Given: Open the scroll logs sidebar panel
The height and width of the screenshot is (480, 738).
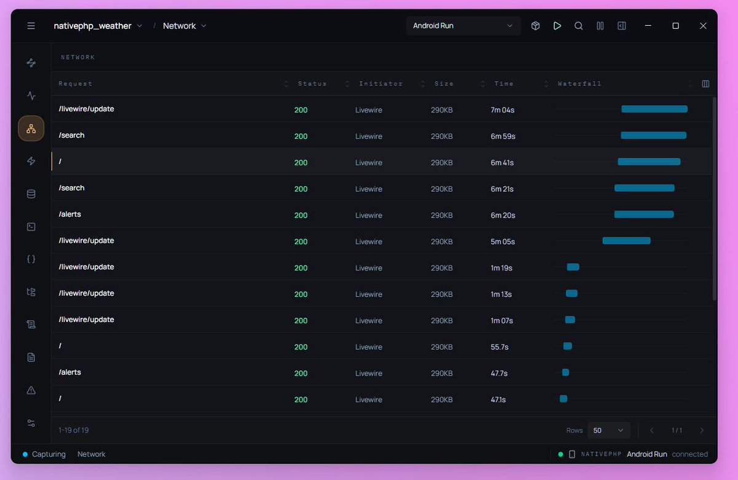Looking at the screenshot, I should pyautogui.click(x=31, y=325).
